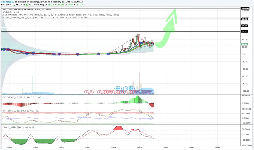Viewport: 254px width, 150px height.
Task: Click the 40.00 price axis value
Action: click(245, 40)
